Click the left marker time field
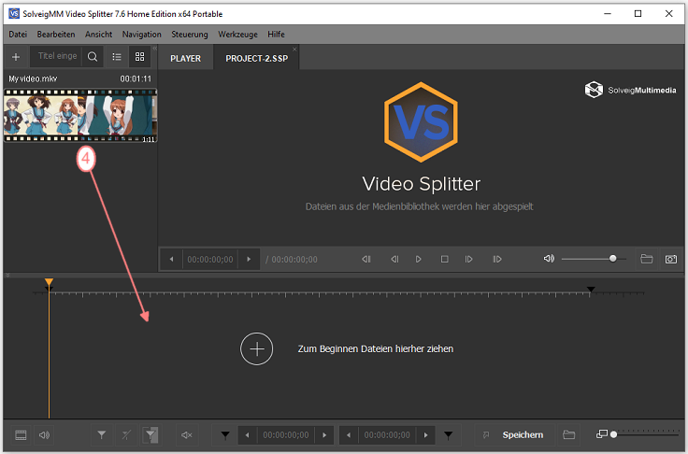The height and width of the screenshot is (454, 688). click(x=286, y=434)
